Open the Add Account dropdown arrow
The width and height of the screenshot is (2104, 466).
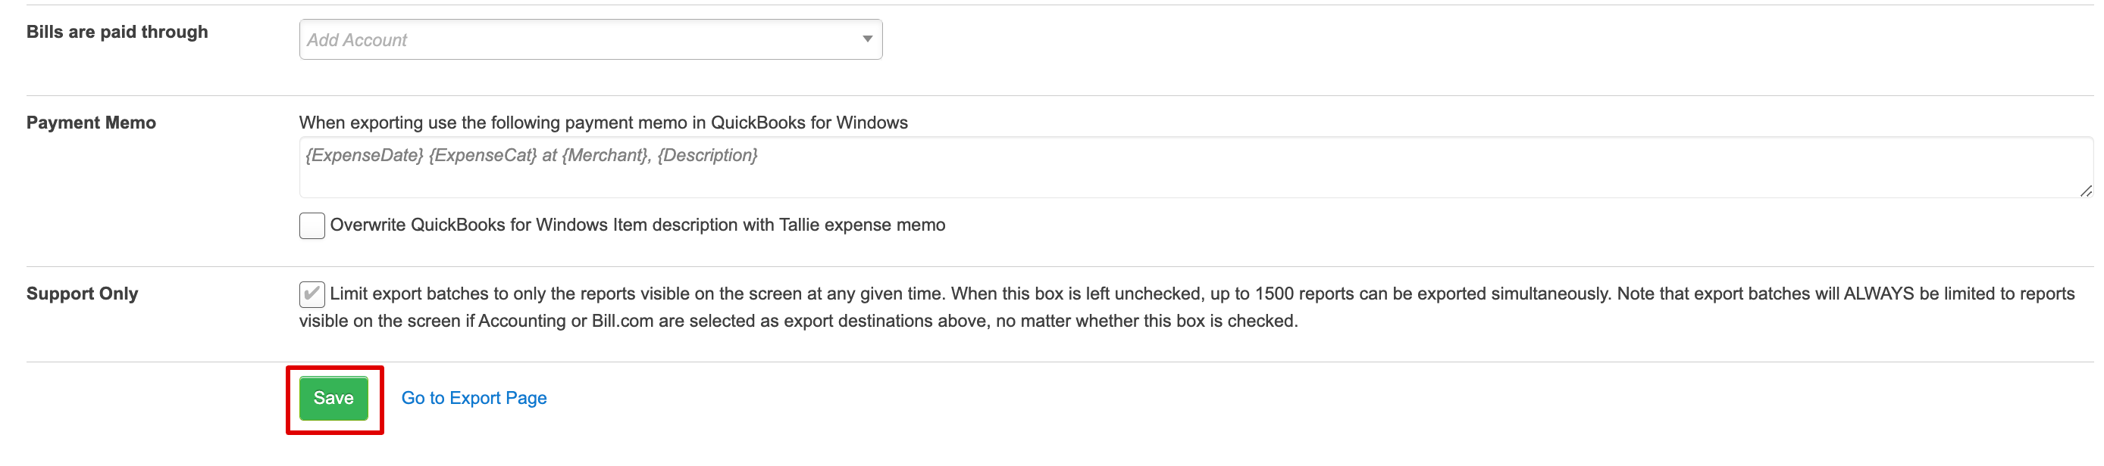(x=866, y=39)
